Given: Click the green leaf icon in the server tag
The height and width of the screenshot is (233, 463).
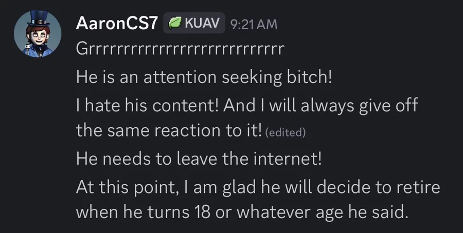Looking at the screenshot, I should (x=174, y=24).
